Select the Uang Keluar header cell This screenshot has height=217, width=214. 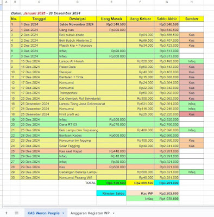[140, 19]
